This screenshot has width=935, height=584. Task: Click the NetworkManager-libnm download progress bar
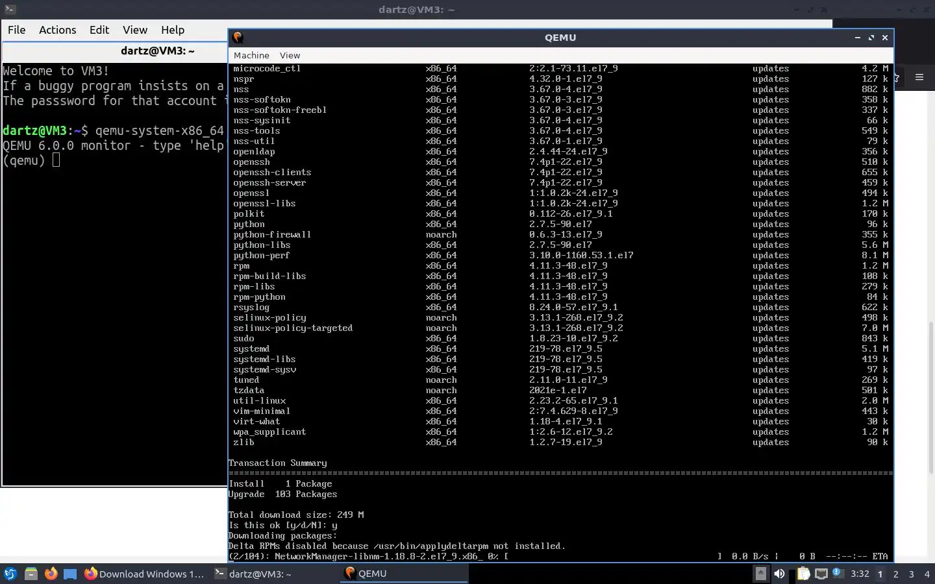pos(613,556)
